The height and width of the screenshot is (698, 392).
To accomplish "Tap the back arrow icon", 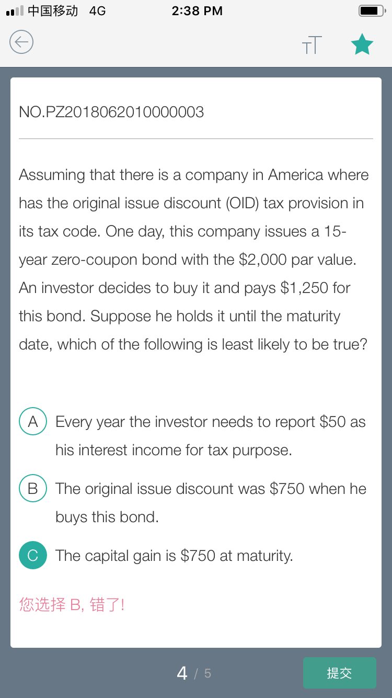I will 21,42.
